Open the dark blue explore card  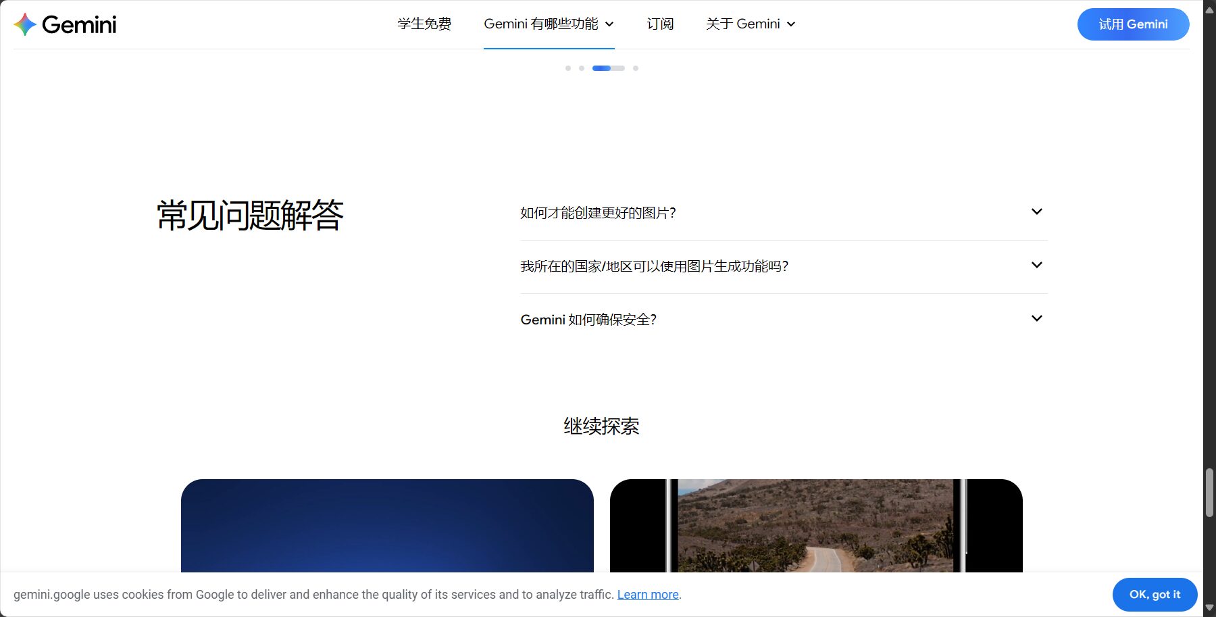[387, 526]
